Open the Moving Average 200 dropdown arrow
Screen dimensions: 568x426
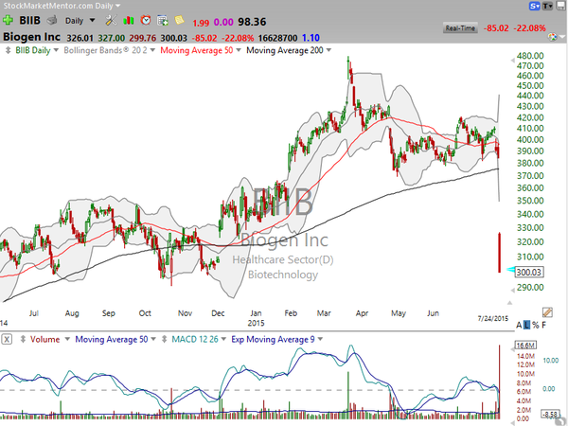(328, 50)
